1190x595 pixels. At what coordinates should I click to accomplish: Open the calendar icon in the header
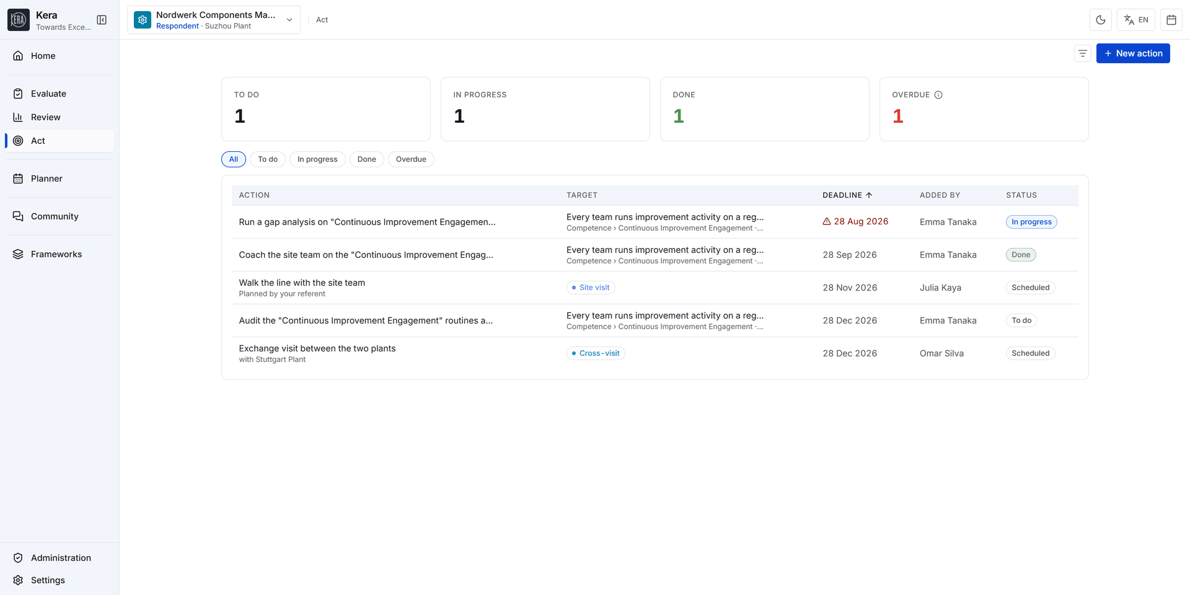pyautogui.click(x=1171, y=20)
